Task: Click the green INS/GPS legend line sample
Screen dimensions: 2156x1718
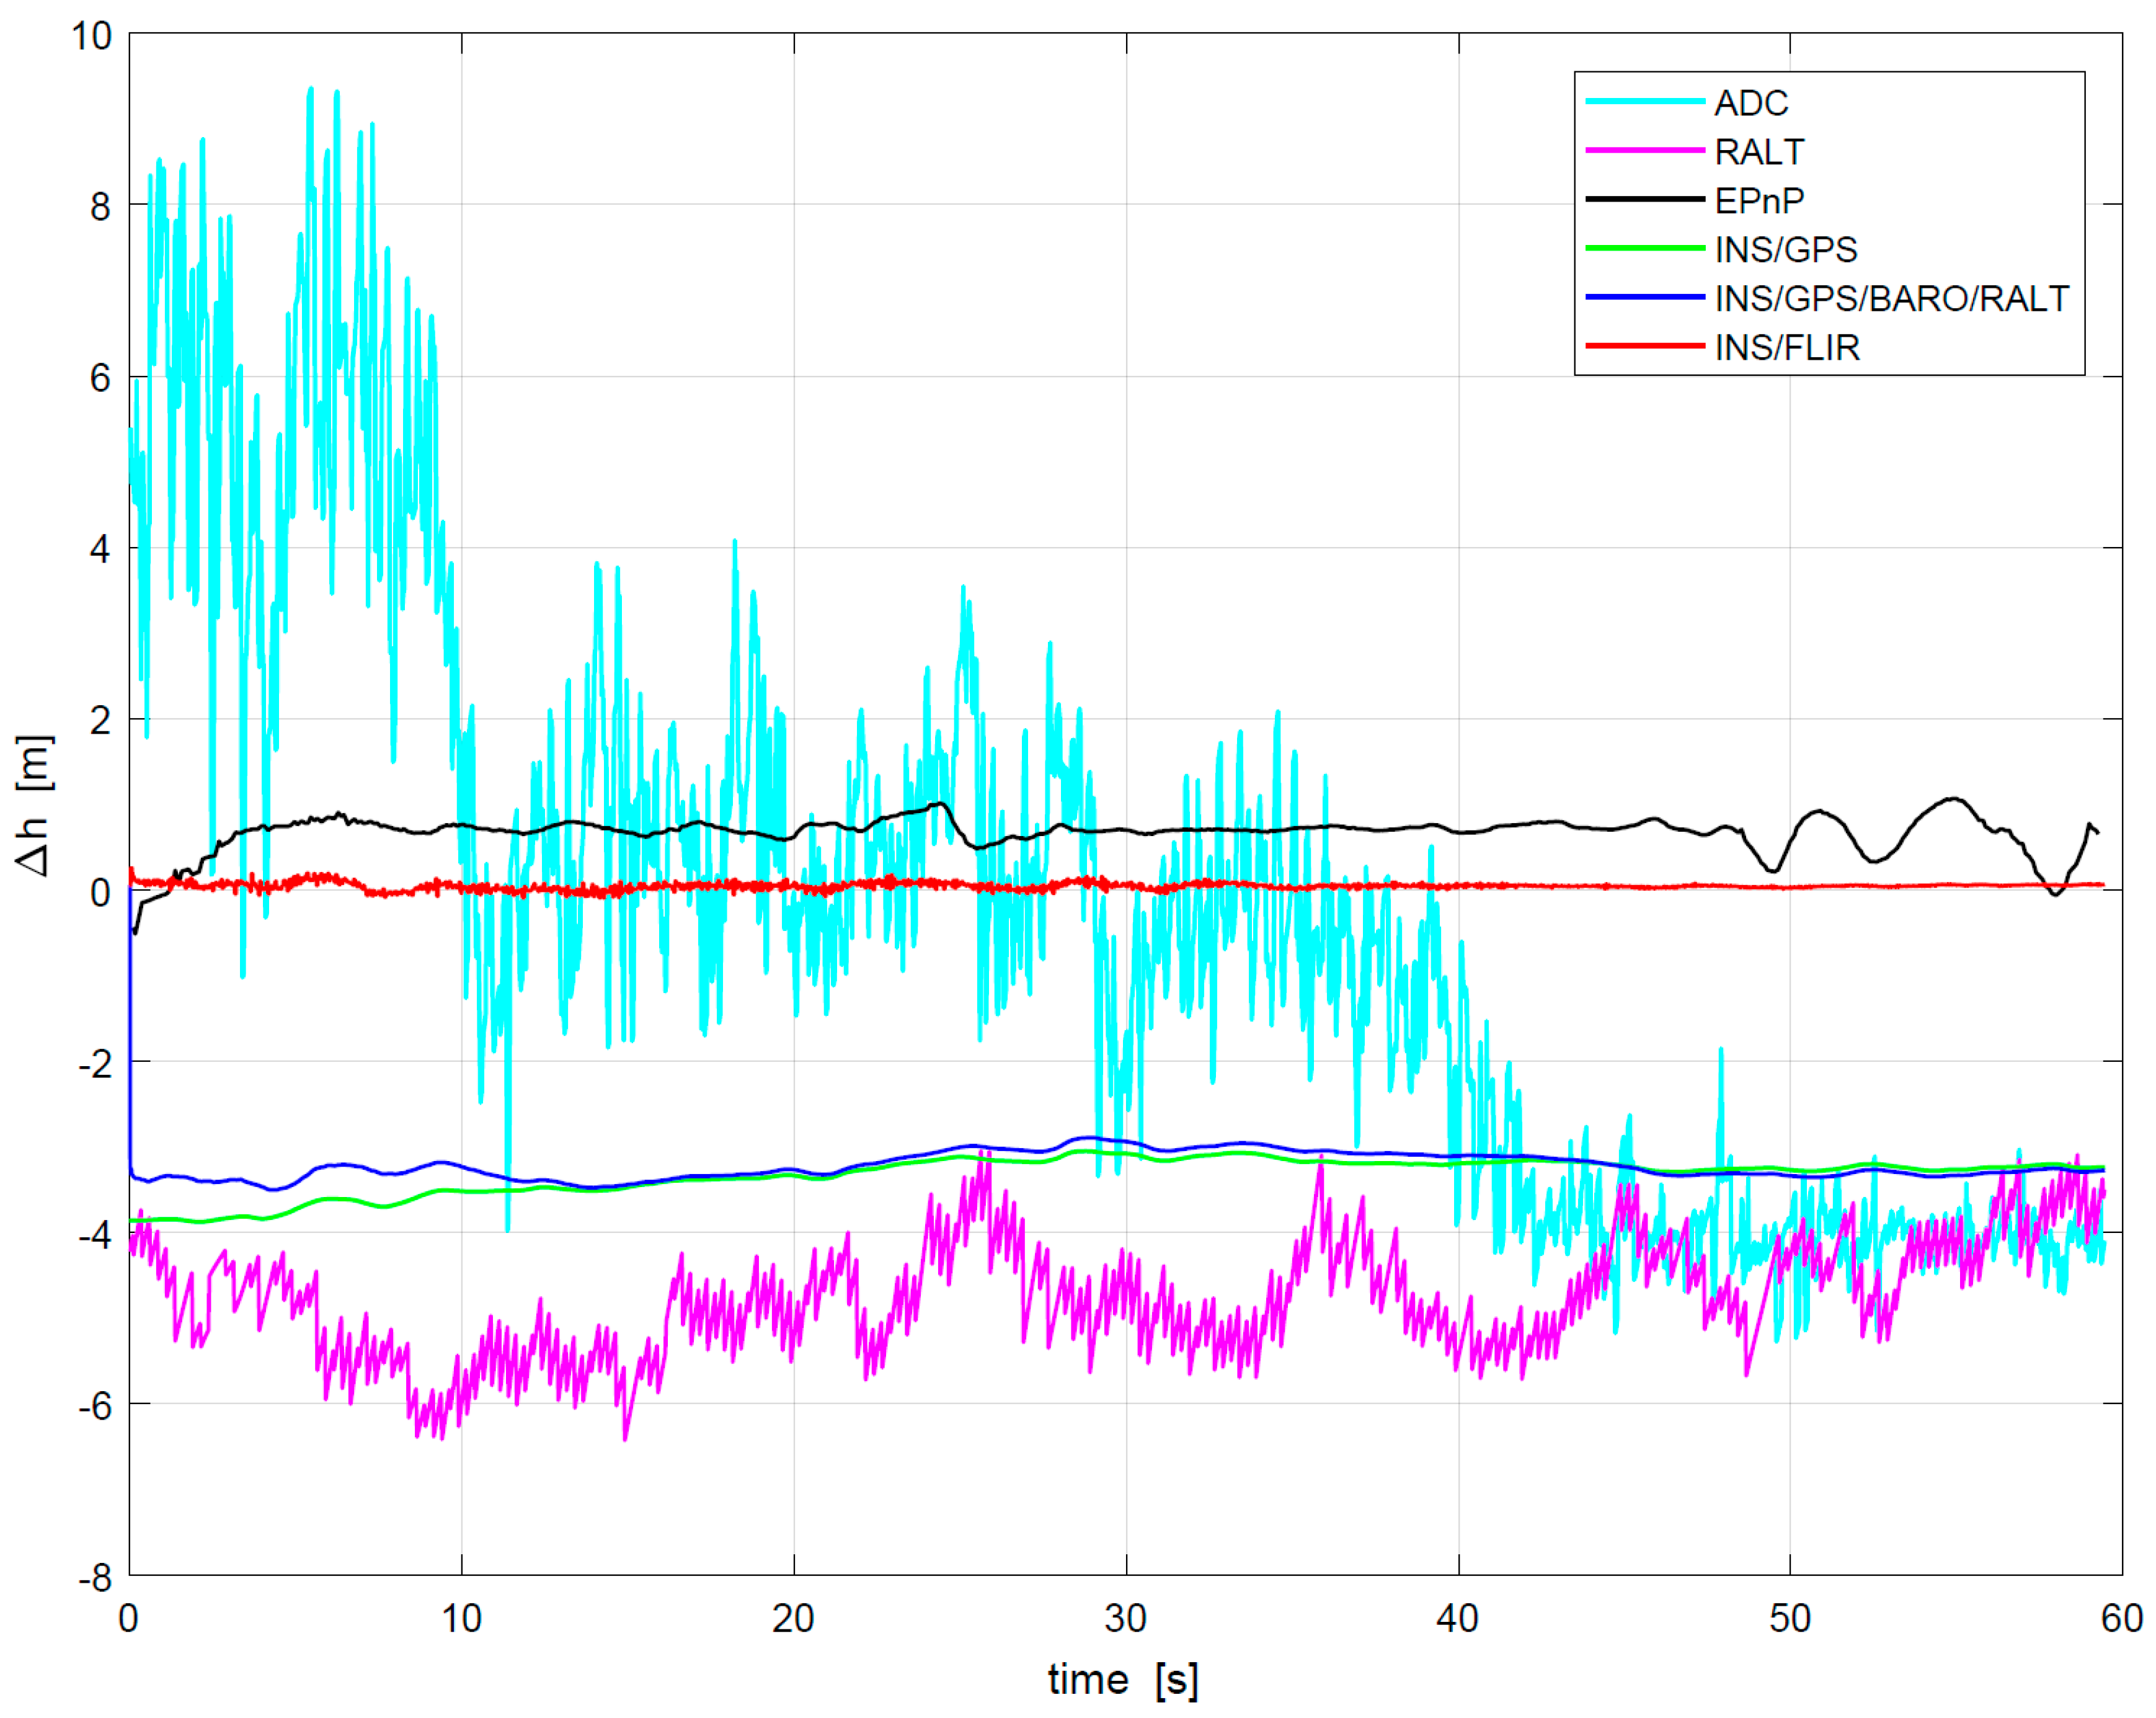Action: (x=1645, y=248)
